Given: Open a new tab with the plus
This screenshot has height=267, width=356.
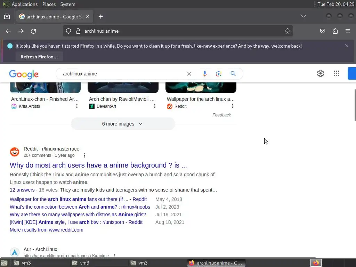Looking at the screenshot, I should (100, 17).
